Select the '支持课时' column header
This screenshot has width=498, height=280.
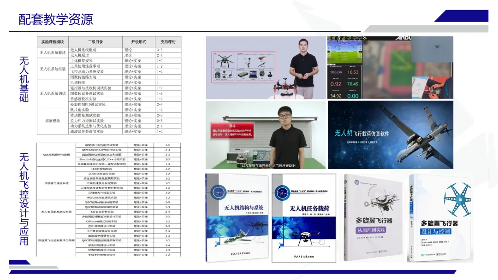click(168, 42)
